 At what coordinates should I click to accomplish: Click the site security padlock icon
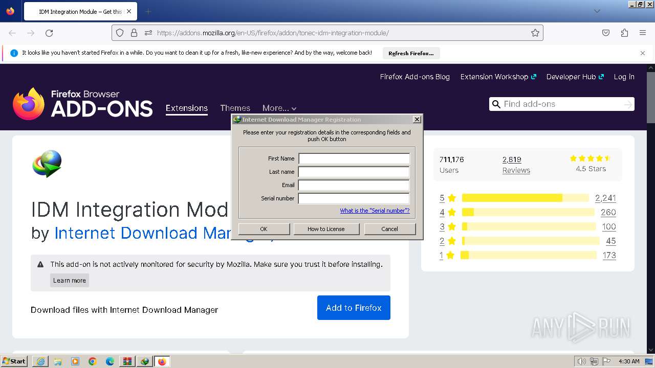pyautogui.click(x=134, y=33)
